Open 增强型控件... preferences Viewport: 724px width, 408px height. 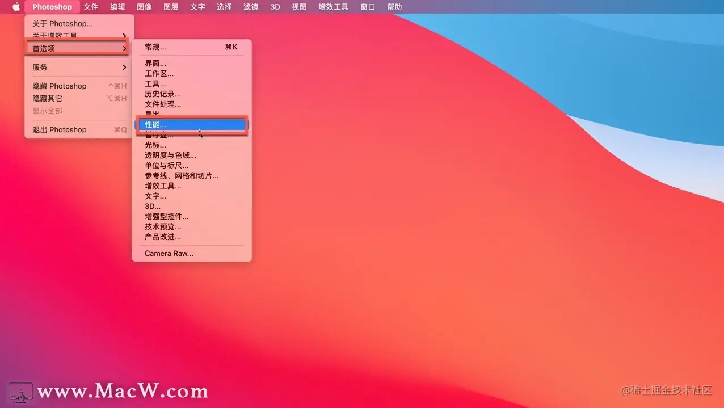(192, 216)
